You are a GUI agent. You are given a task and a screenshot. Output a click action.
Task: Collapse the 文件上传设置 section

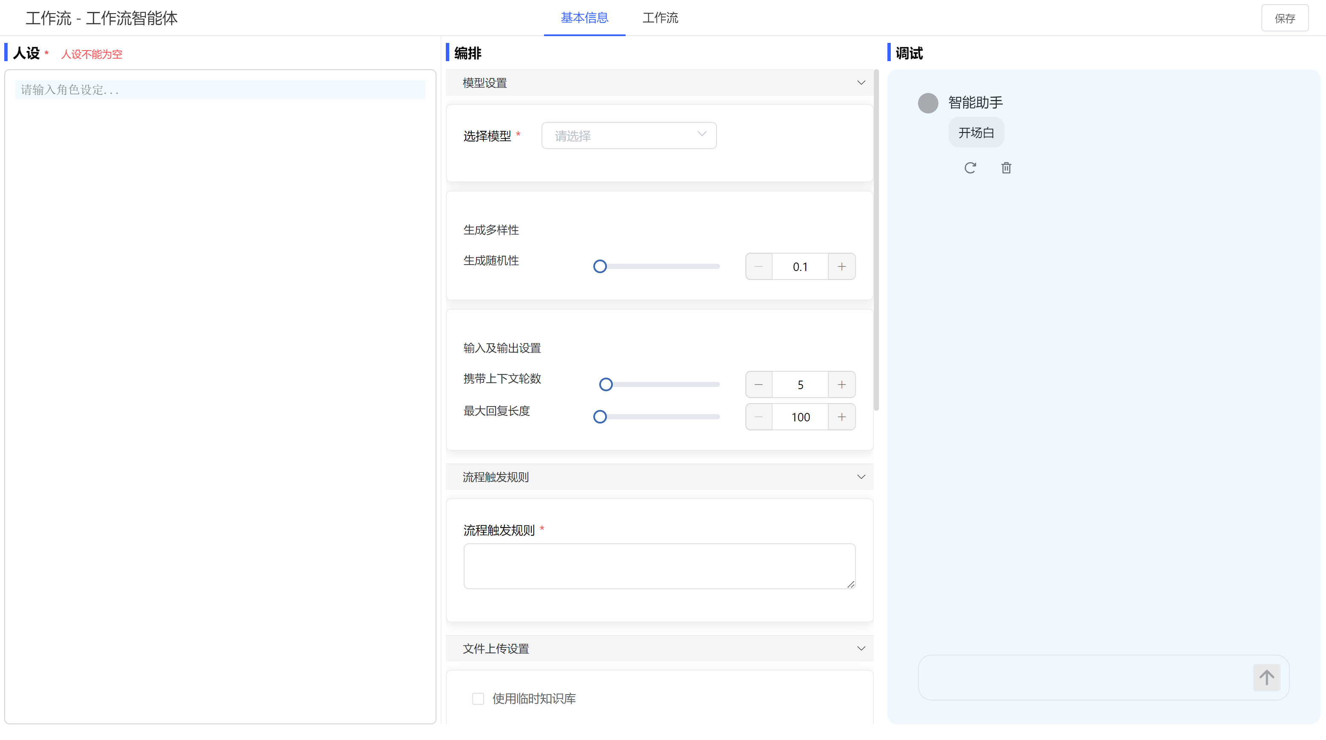(861, 648)
